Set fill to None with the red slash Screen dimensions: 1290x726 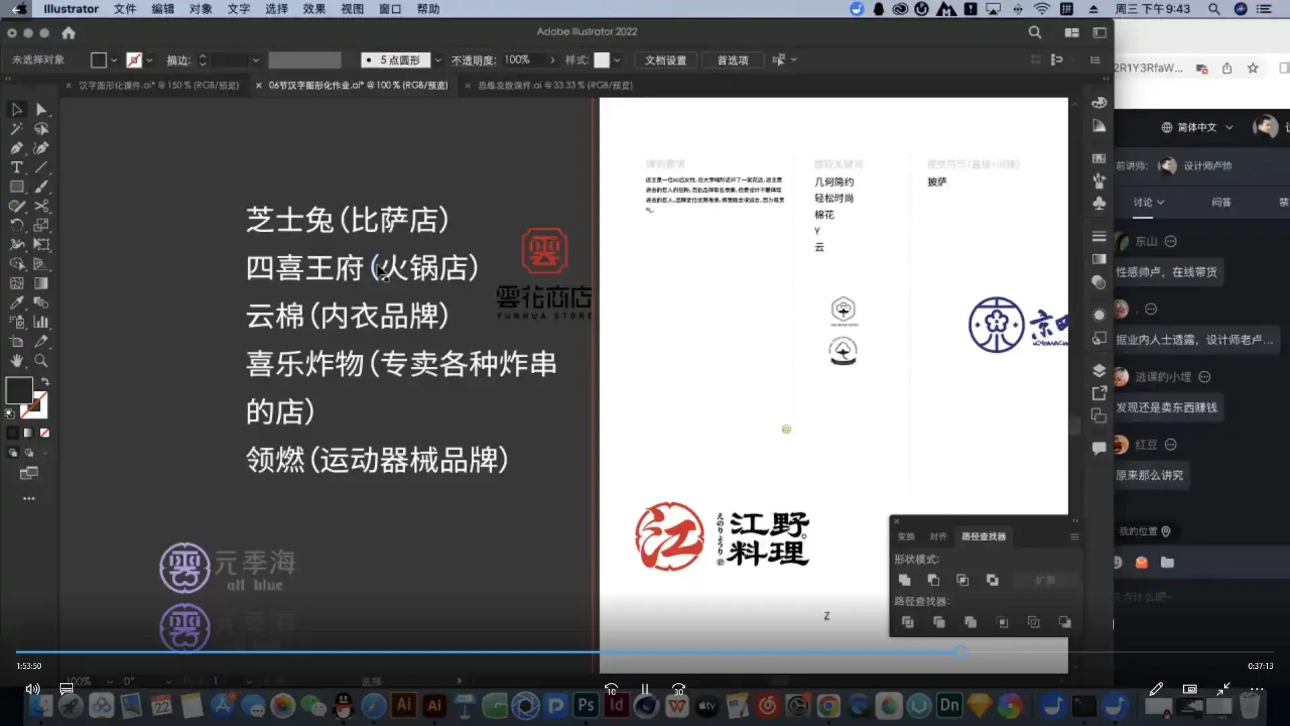click(x=44, y=433)
